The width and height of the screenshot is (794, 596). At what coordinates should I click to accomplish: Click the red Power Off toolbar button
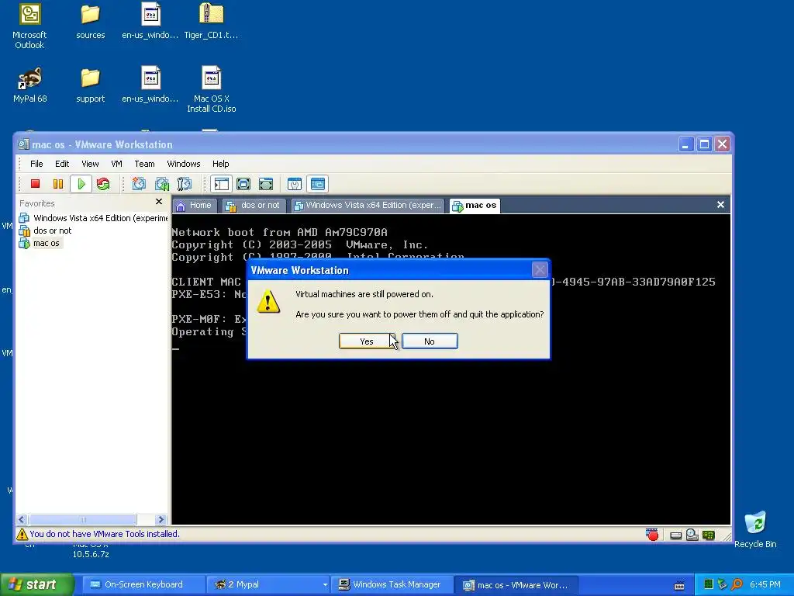35,184
